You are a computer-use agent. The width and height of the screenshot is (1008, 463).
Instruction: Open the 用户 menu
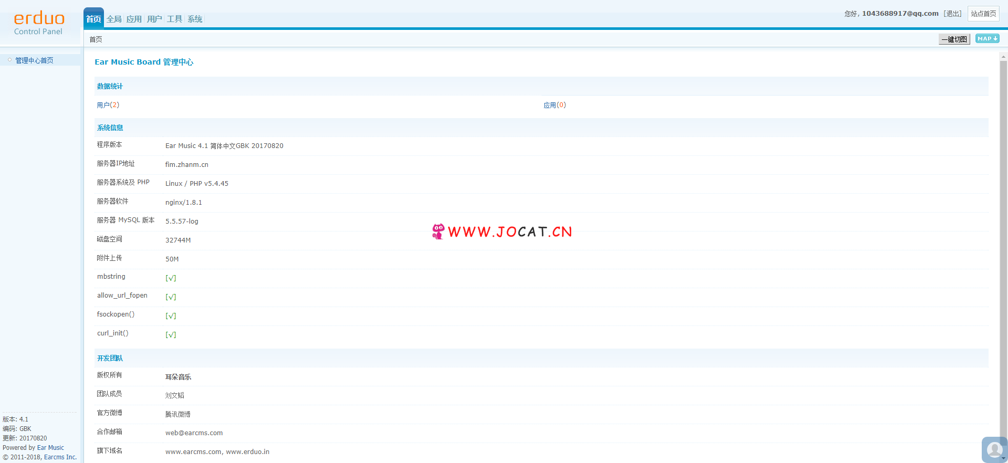click(x=154, y=19)
